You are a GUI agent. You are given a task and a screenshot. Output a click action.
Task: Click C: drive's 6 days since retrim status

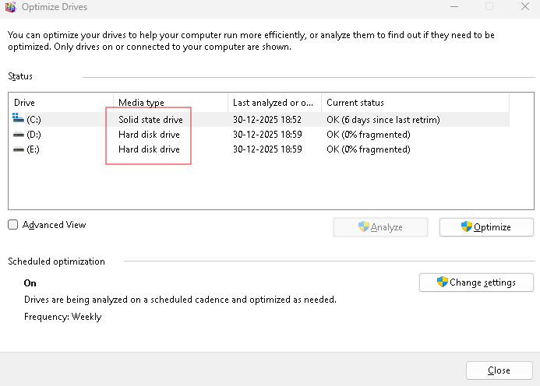[x=383, y=120]
